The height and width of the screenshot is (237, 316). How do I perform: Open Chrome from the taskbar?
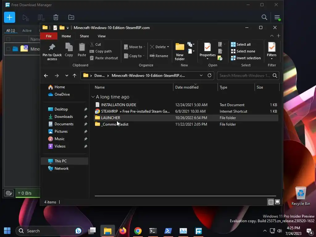[138, 231]
